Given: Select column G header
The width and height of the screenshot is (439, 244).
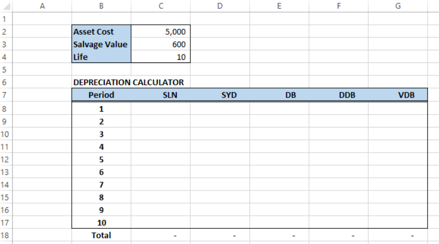Looking at the screenshot, I should [398, 6].
